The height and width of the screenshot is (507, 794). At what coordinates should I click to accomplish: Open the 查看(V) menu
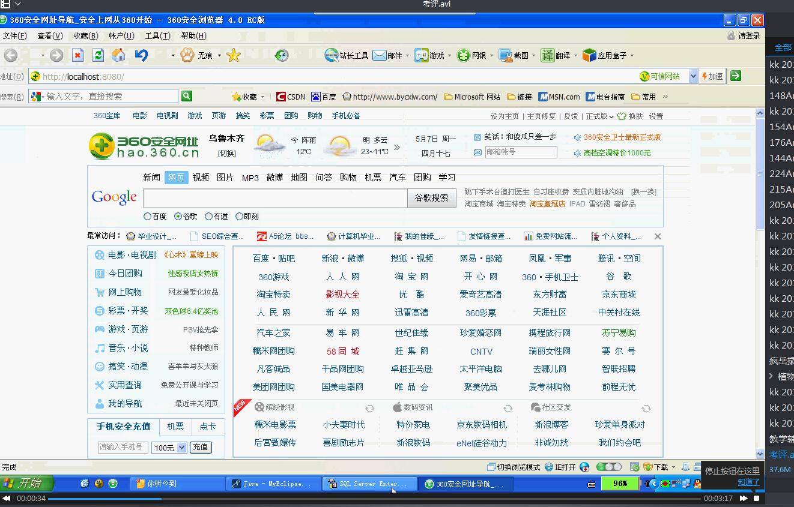point(50,36)
